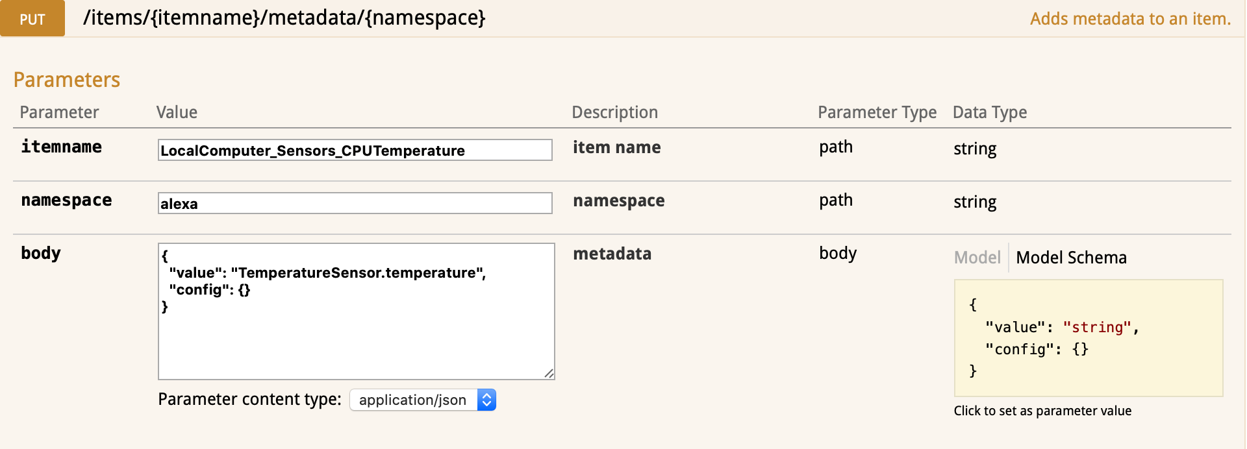Click the 'metadata' description text
This screenshot has height=449, width=1247.
coord(612,254)
